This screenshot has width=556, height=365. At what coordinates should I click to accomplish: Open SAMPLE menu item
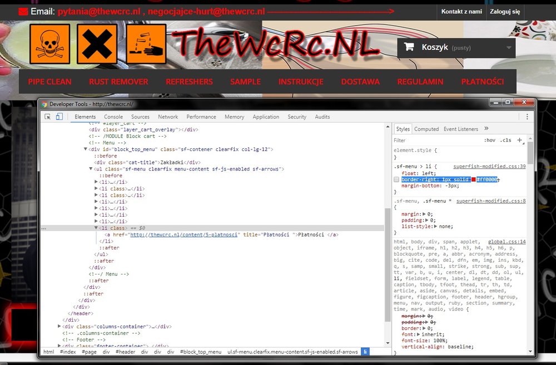pos(245,82)
